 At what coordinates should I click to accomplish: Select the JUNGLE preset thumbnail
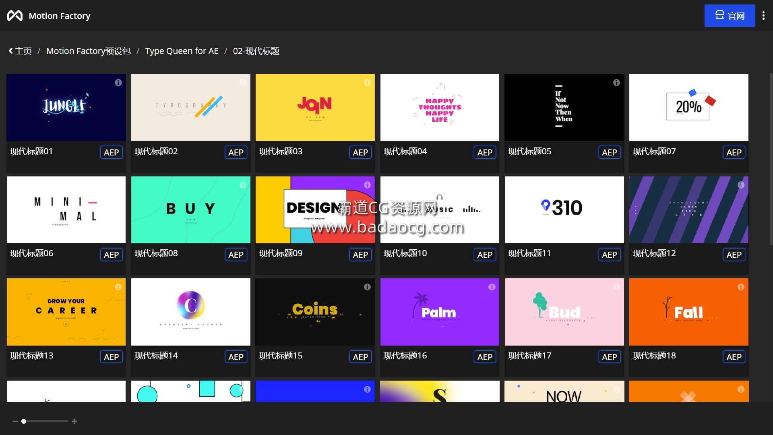[x=66, y=108]
